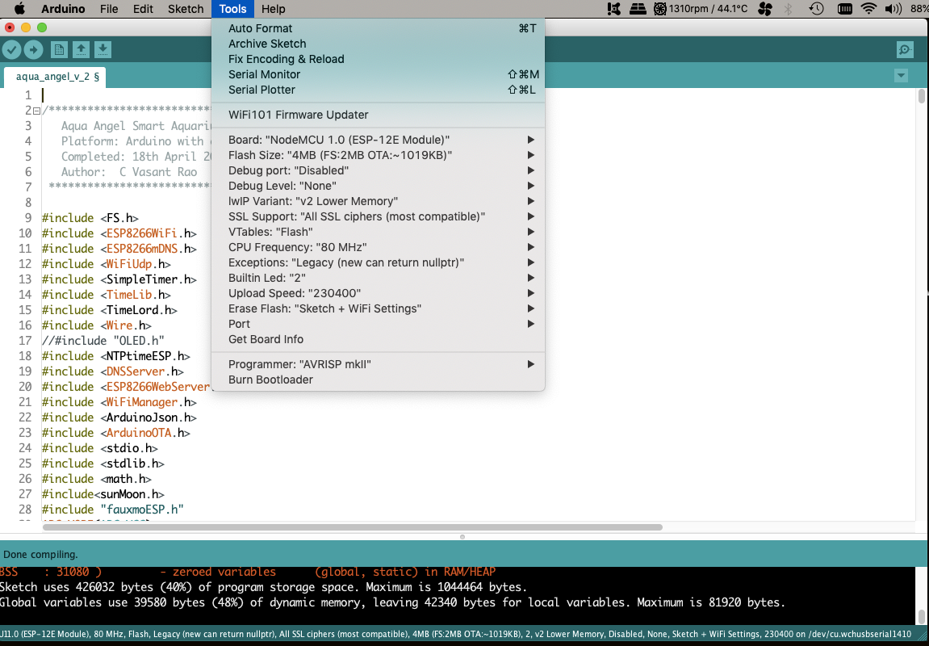This screenshot has width=929, height=646.
Task: Click the '#include "fauxmoESP.h"' line
Action: (x=112, y=510)
